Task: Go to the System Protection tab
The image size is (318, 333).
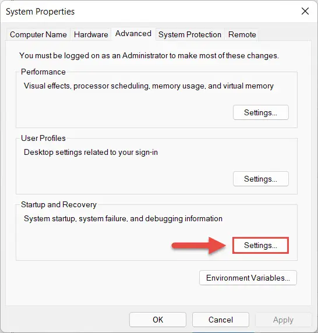Action: coord(190,34)
